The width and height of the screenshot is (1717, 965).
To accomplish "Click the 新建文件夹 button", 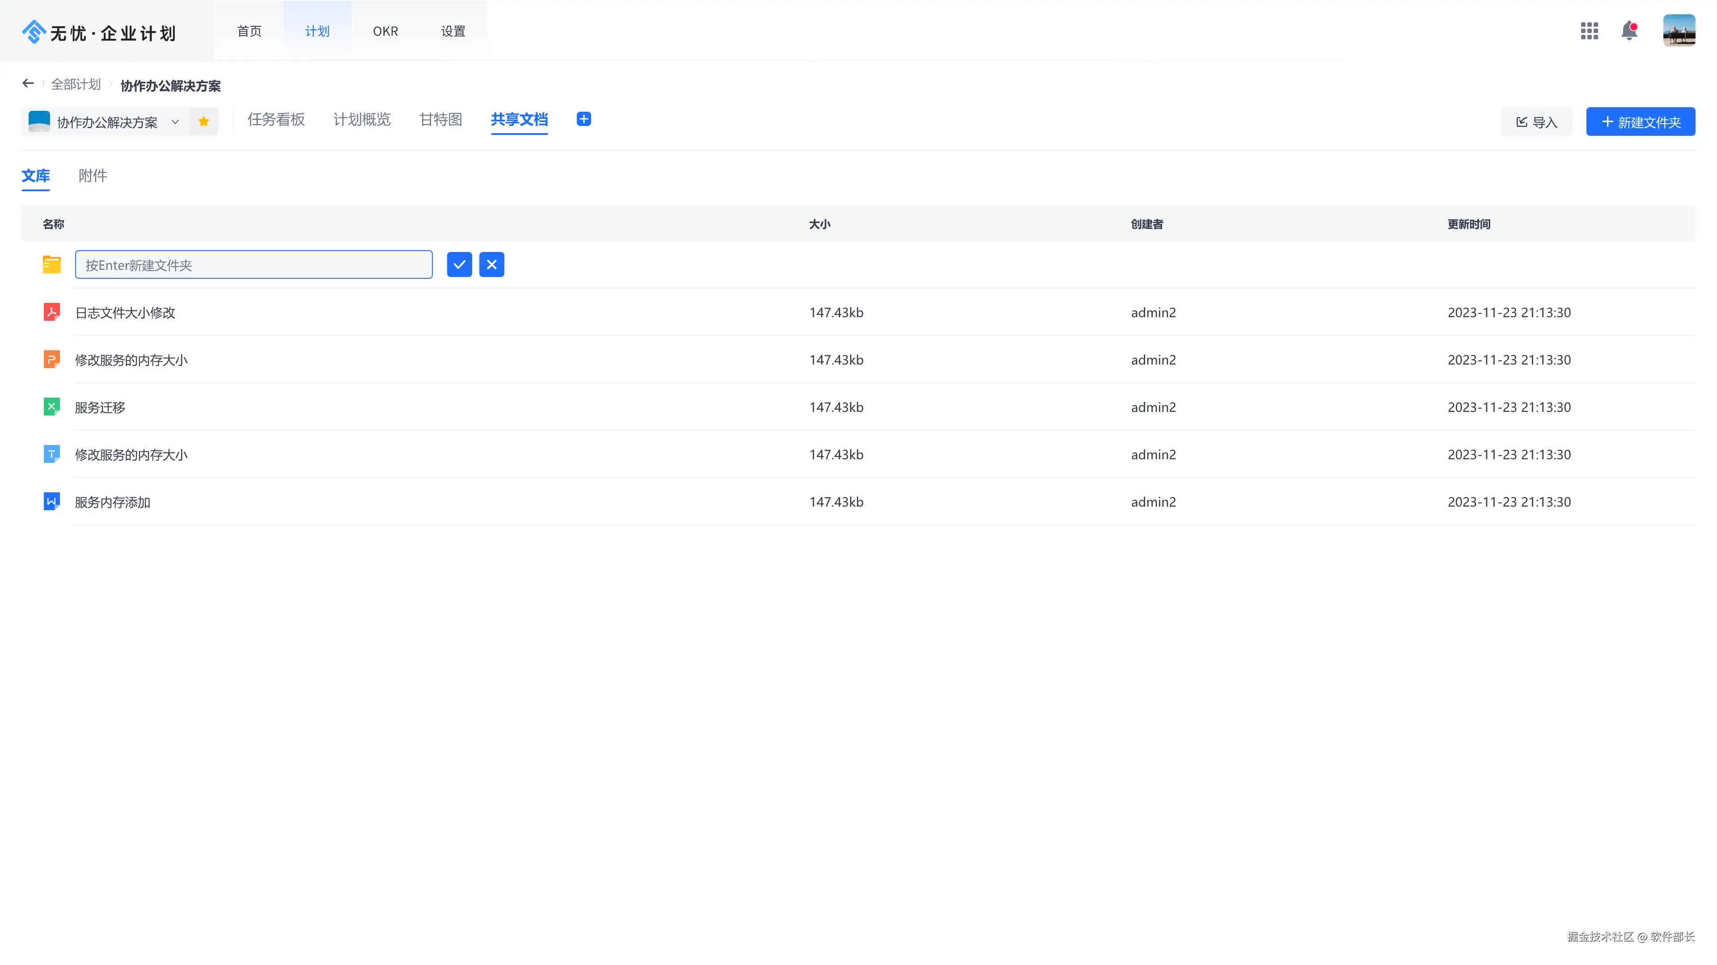I will [x=1641, y=122].
